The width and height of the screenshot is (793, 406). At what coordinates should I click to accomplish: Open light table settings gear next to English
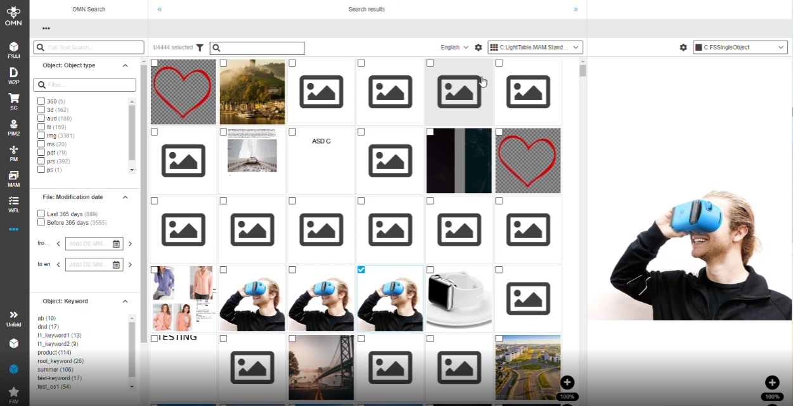click(479, 48)
